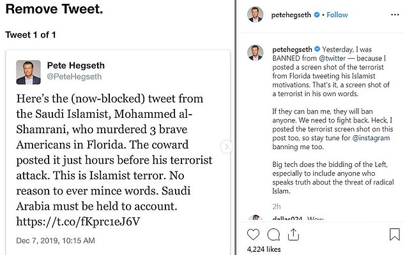Click the verified badge in the header
The image size is (405, 255).
pos(317,14)
